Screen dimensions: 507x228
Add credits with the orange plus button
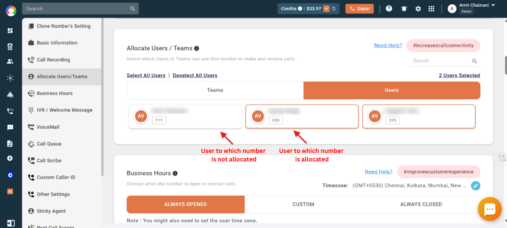pyautogui.click(x=327, y=9)
